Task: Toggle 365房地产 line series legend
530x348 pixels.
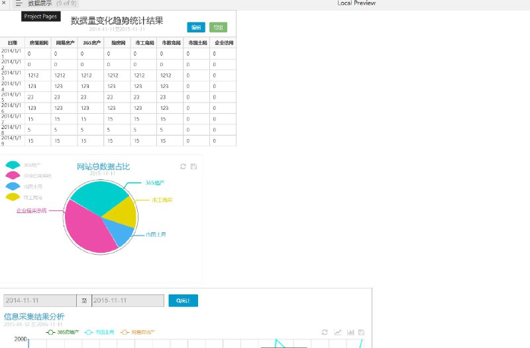Action: [62, 332]
